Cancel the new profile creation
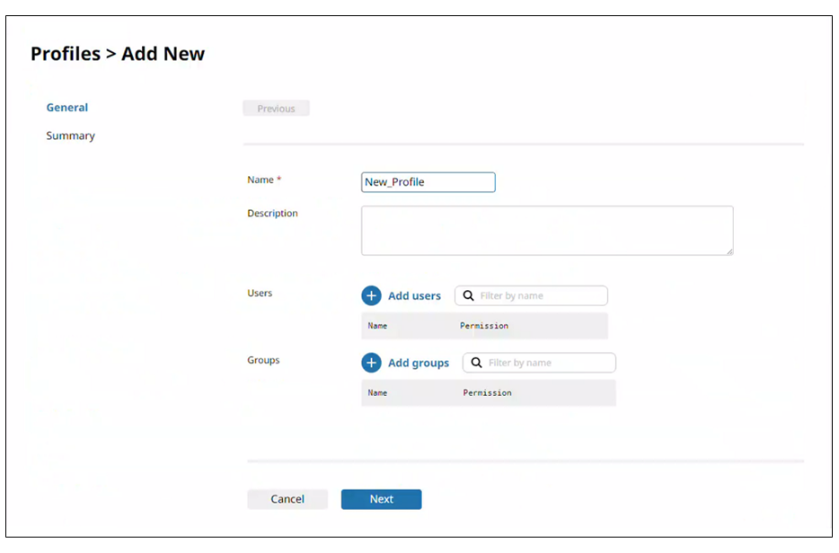This screenshot has height=553, width=839. [287, 499]
